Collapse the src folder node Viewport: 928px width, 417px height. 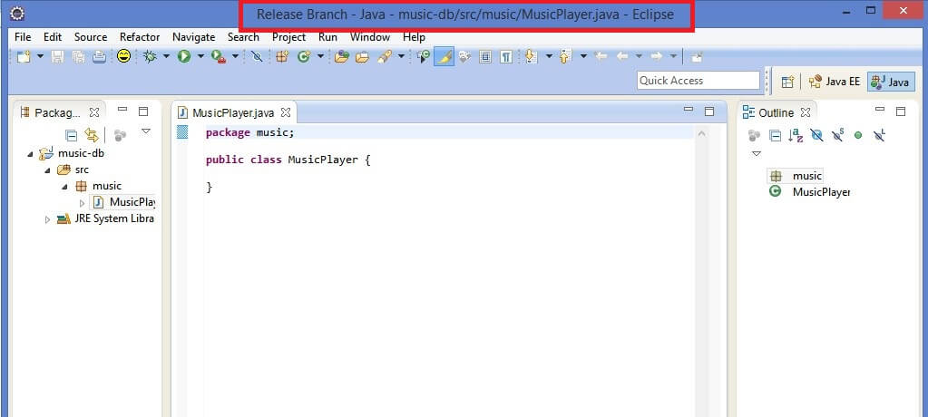48,170
